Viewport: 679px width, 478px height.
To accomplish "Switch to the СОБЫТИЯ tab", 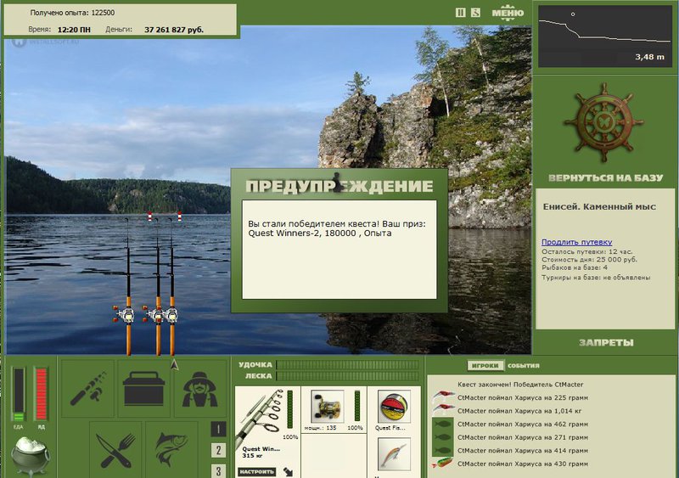I will [523, 365].
